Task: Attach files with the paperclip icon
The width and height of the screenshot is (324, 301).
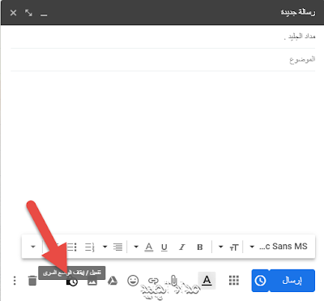Action: [173, 281]
